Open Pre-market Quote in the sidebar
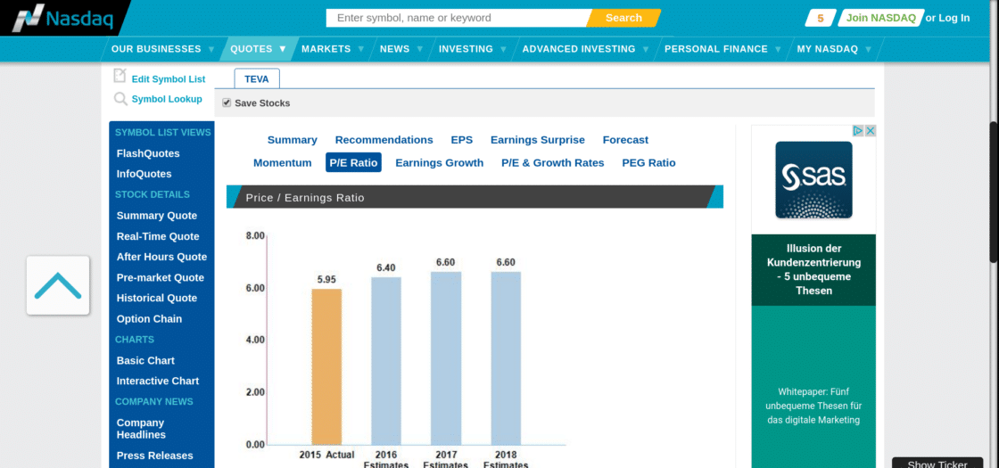This screenshot has width=999, height=468. [x=160, y=277]
